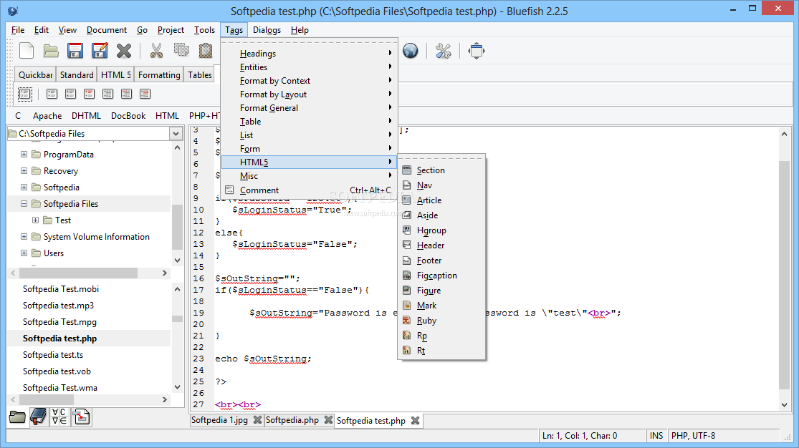Switch to the Formatting toolbar tab

159,75
